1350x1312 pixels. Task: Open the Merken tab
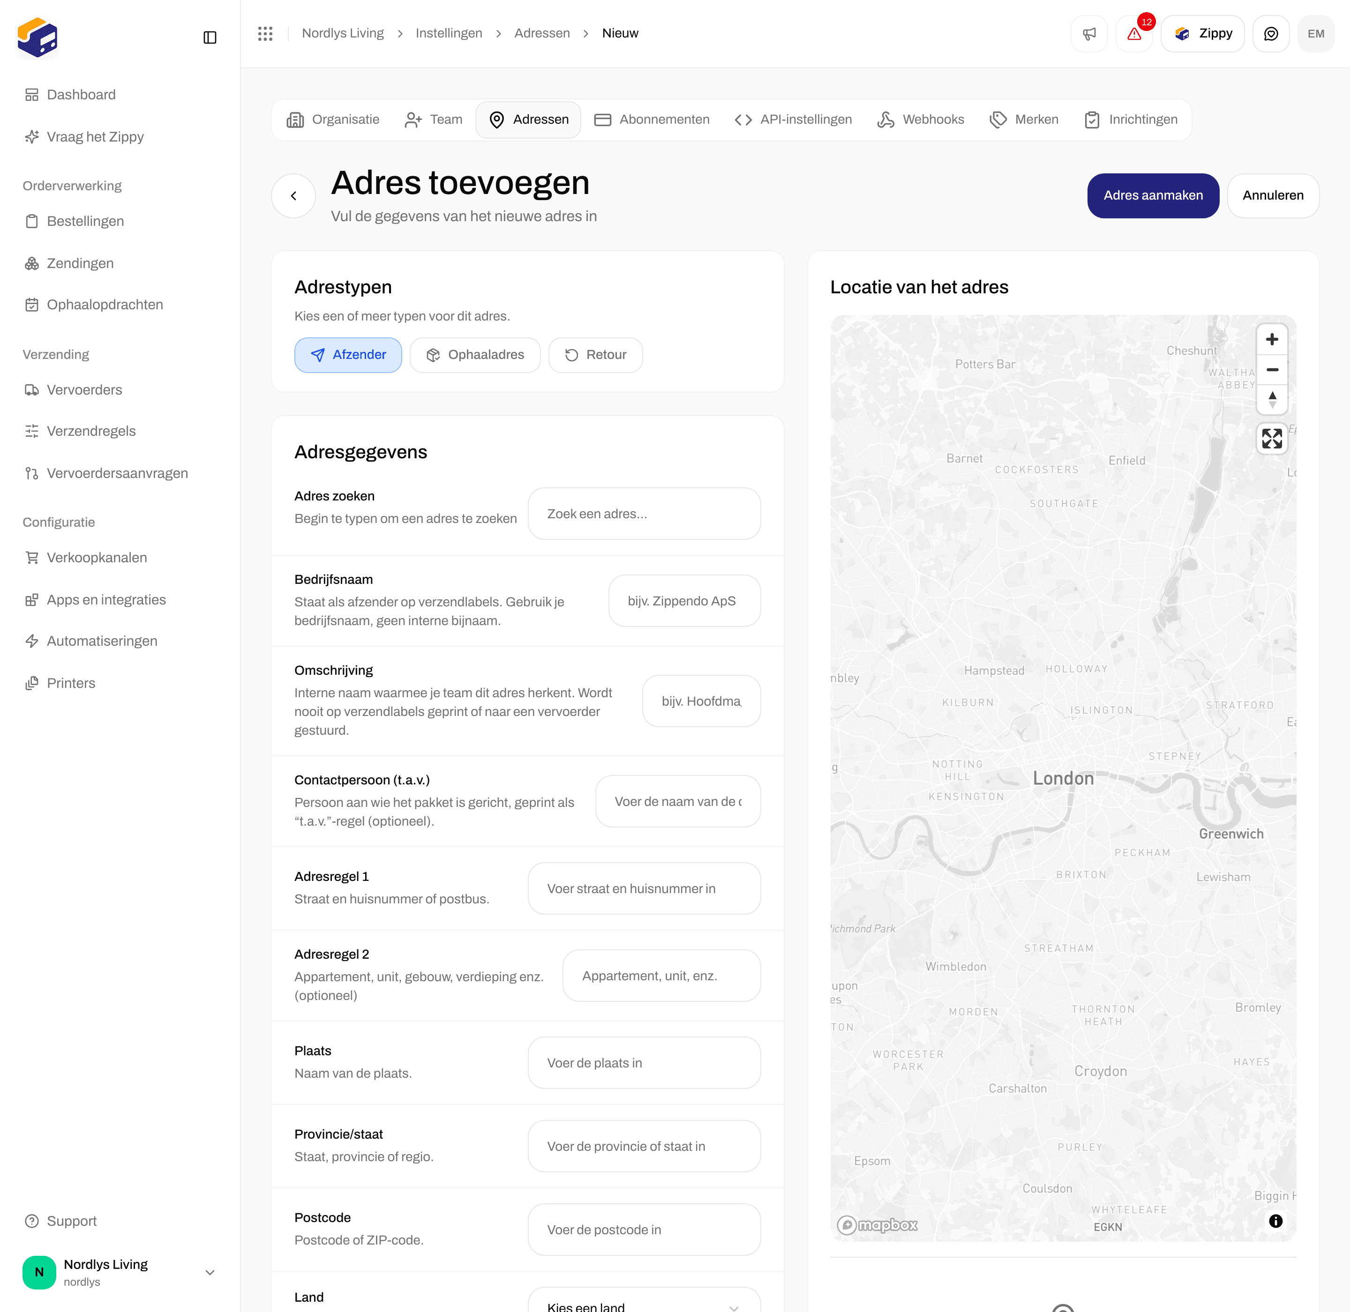[1024, 120]
